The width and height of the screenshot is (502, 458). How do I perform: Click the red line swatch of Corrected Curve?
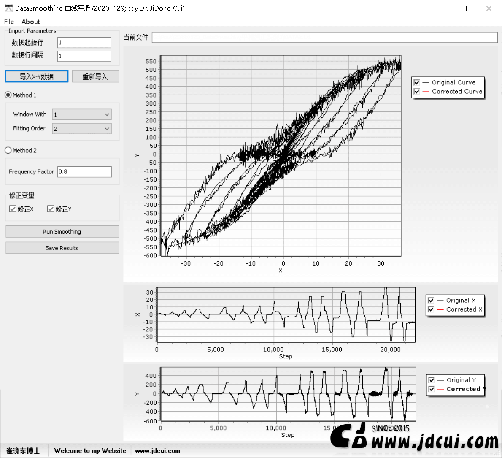[x=426, y=92]
